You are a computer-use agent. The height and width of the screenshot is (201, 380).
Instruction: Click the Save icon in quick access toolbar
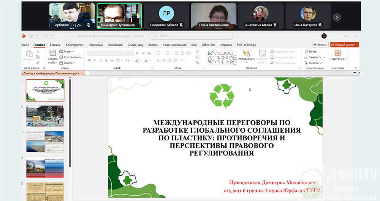[30, 36]
